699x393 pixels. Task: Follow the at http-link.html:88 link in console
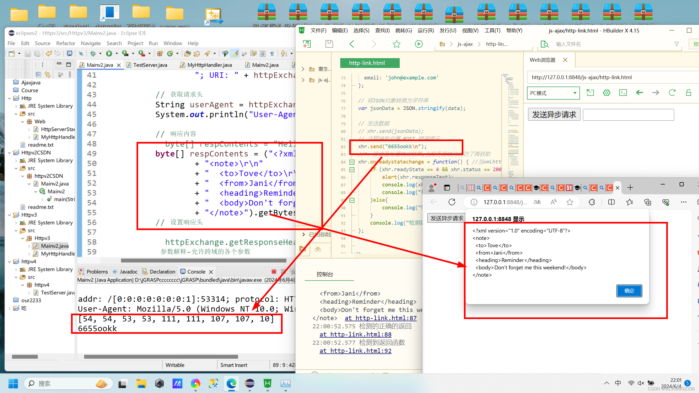tap(355, 334)
